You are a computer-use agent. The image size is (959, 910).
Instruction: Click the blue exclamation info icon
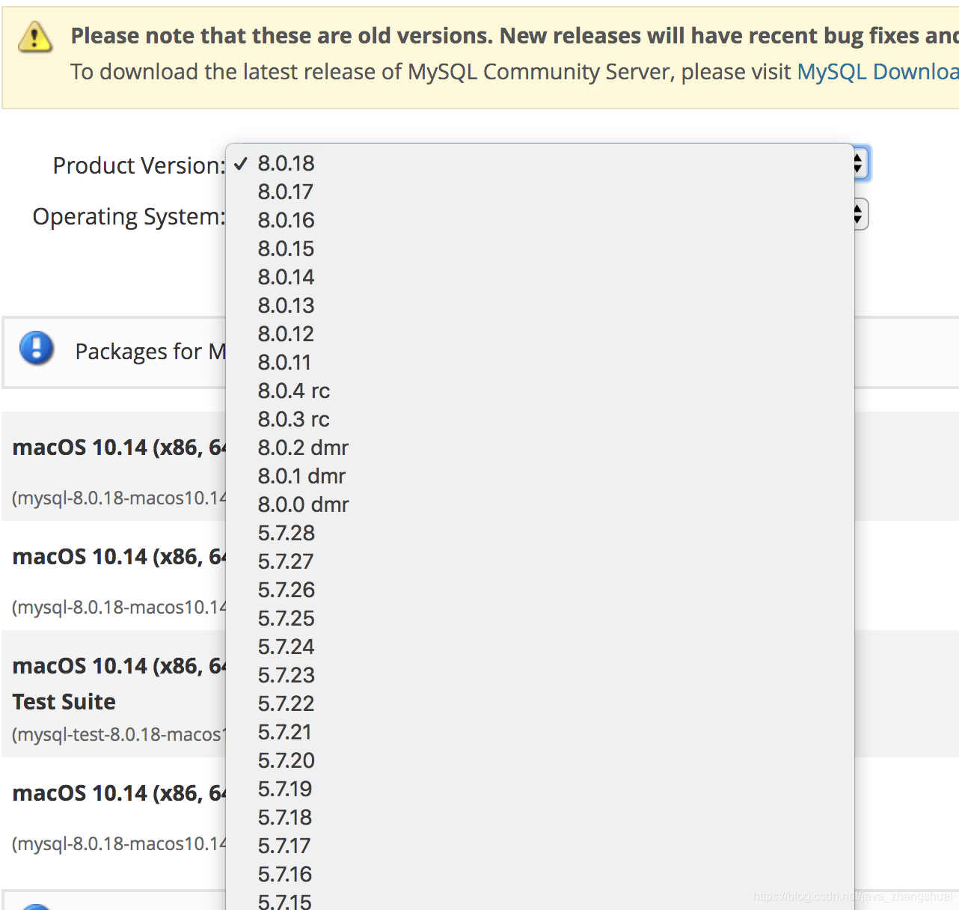(37, 349)
